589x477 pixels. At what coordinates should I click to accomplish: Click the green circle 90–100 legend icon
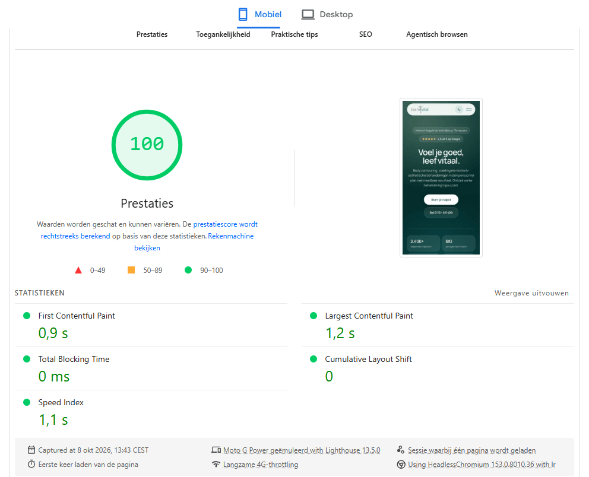point(188,270)
